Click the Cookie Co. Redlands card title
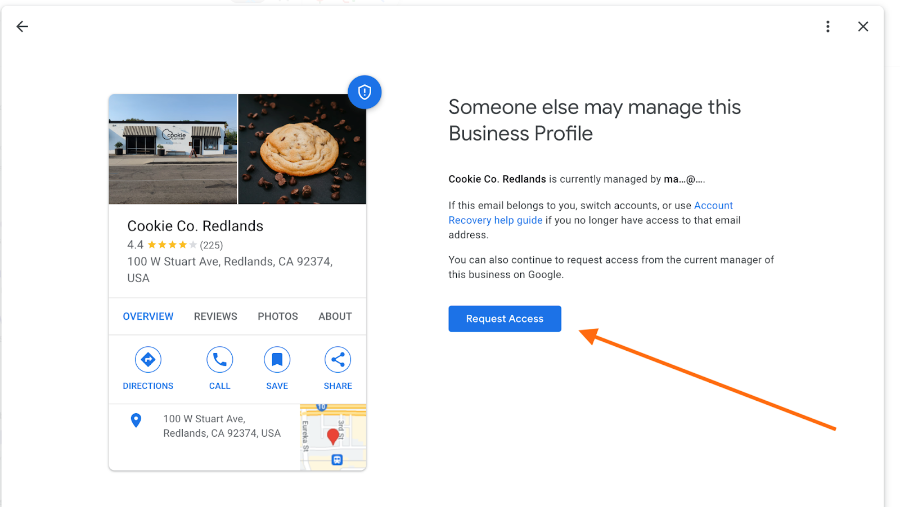 click(x=195, y=226)
